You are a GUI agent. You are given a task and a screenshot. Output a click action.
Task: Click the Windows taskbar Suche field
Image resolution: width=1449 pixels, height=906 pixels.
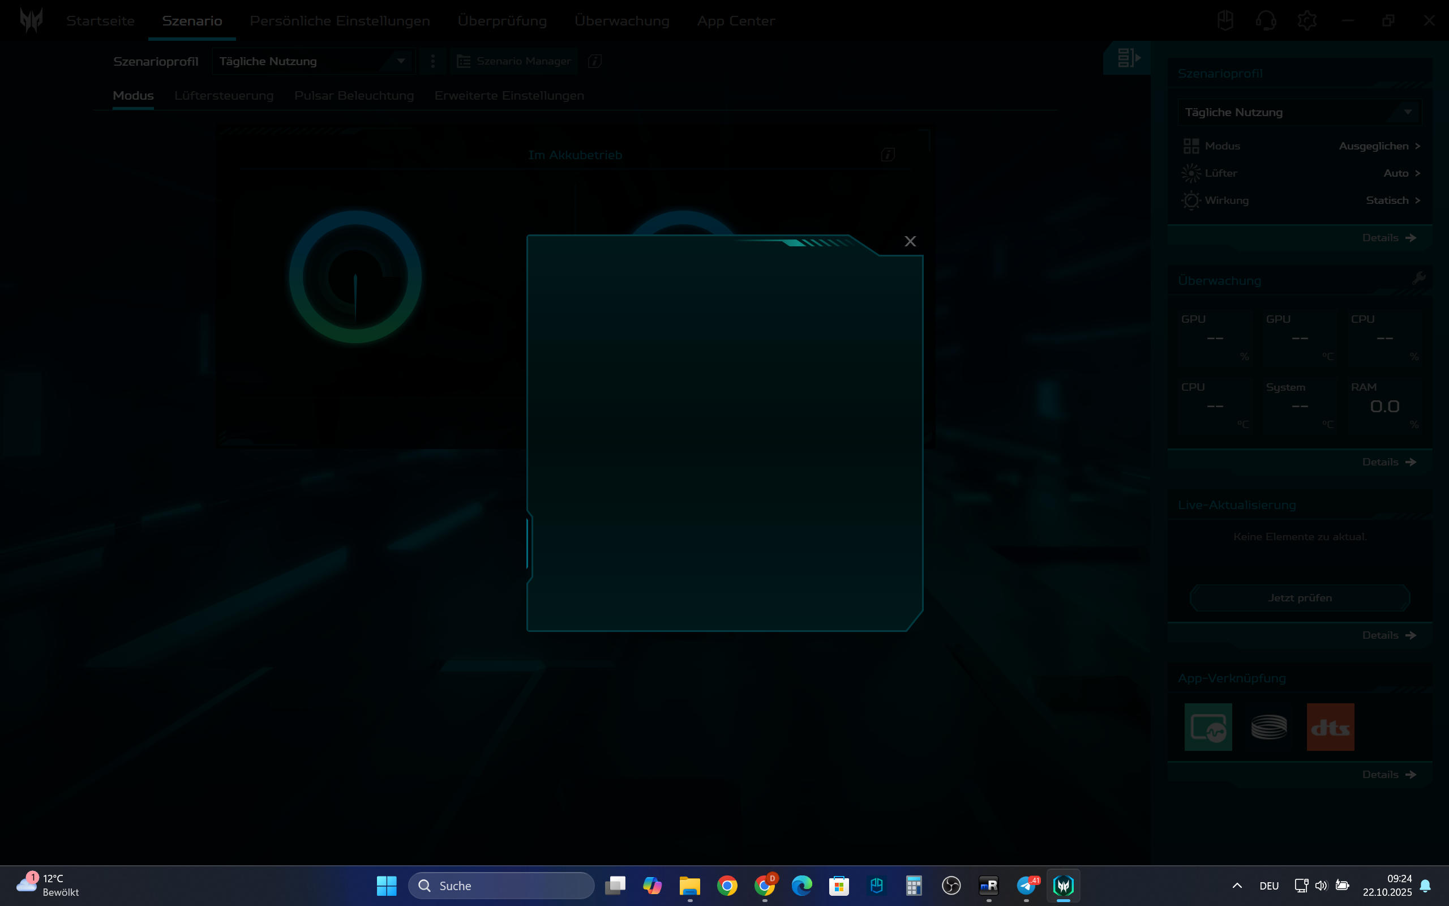(x=501, y=886)
